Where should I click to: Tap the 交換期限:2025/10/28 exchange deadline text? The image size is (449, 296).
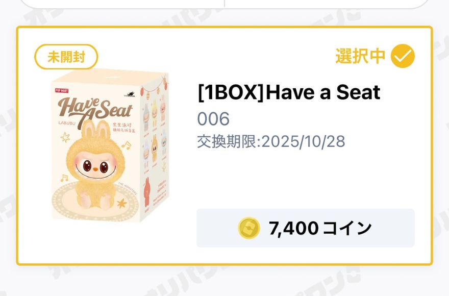point(271,141)
